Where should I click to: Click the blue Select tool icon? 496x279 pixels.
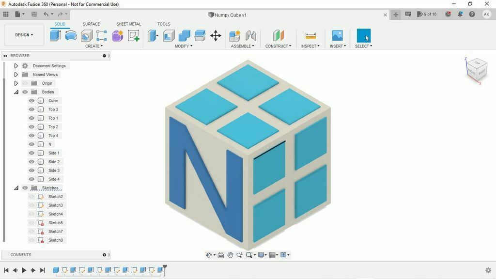pyautogui.click(x=363, y=35)
